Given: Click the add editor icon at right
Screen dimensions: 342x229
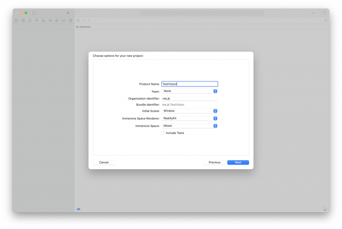Looking at the screenshot, I should point(326,20).
